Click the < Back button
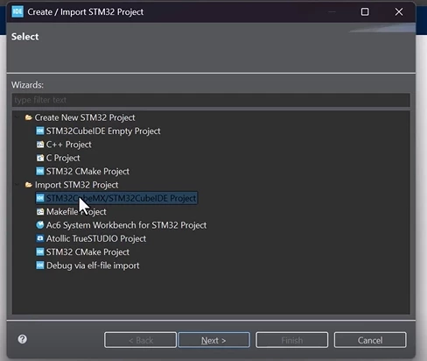 point(140,340)
